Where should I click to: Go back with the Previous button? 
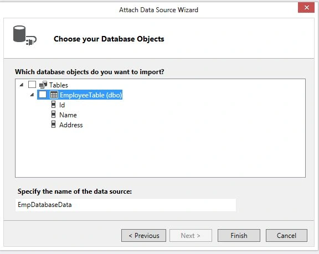(143, 236)
